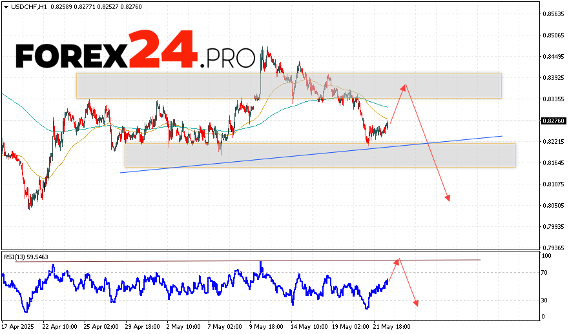Click price scale value 0.81645
569x334 pixels.
pos(553,162)
